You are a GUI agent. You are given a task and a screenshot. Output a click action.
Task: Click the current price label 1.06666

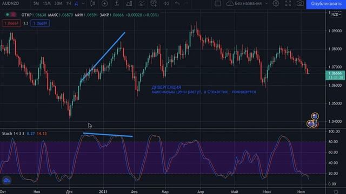(335, 75)
